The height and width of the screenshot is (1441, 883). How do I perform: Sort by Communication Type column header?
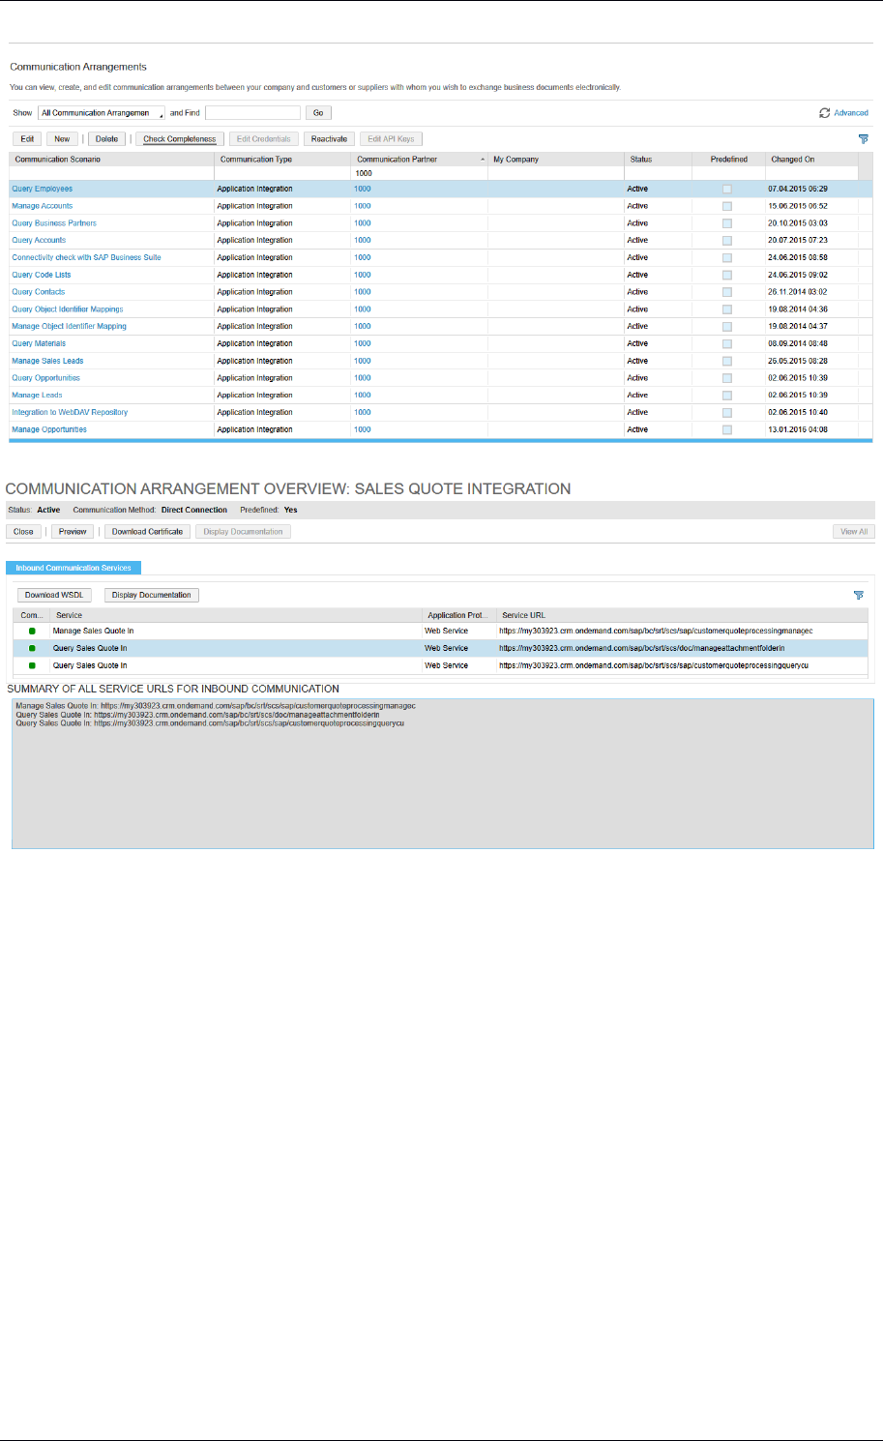coord(282,159)
